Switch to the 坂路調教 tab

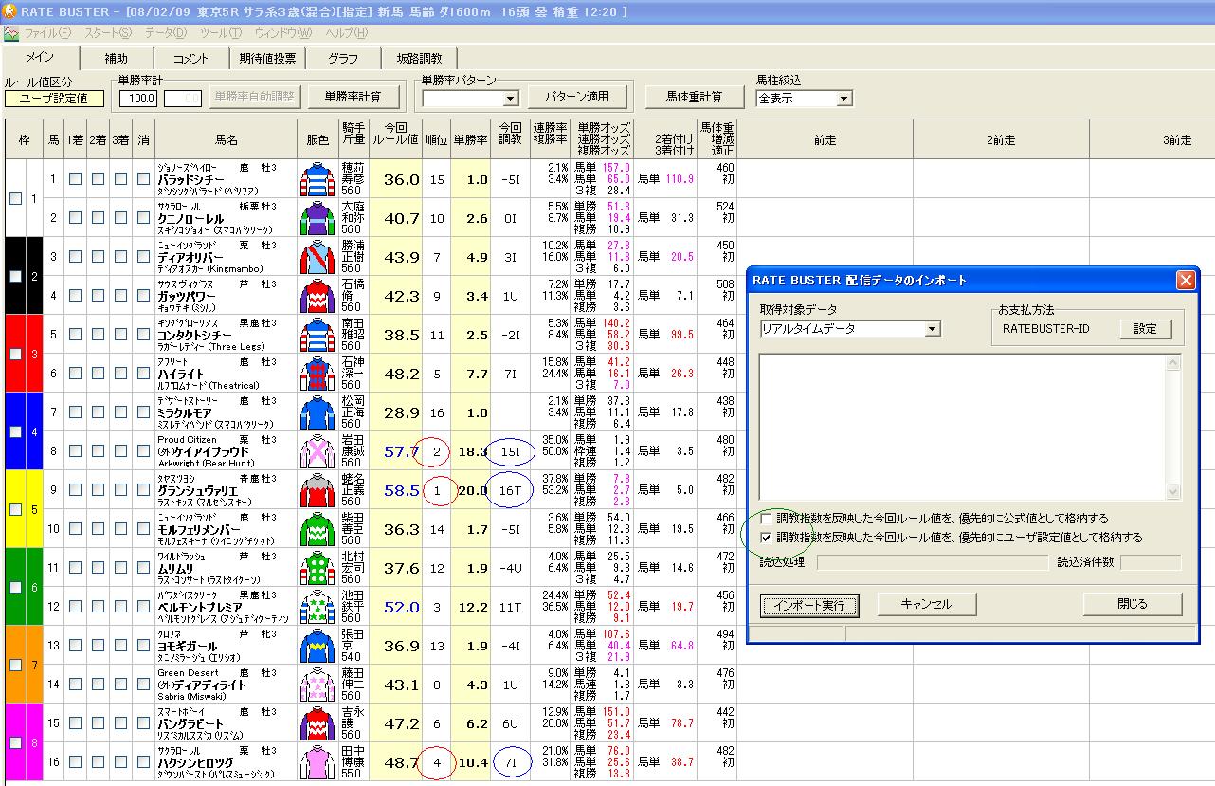[419, 59]
